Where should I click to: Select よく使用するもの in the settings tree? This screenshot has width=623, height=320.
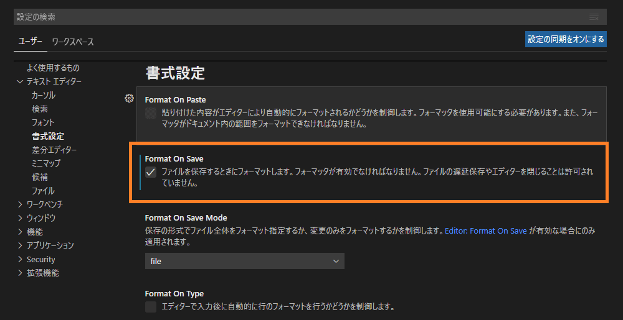[53, 68]
